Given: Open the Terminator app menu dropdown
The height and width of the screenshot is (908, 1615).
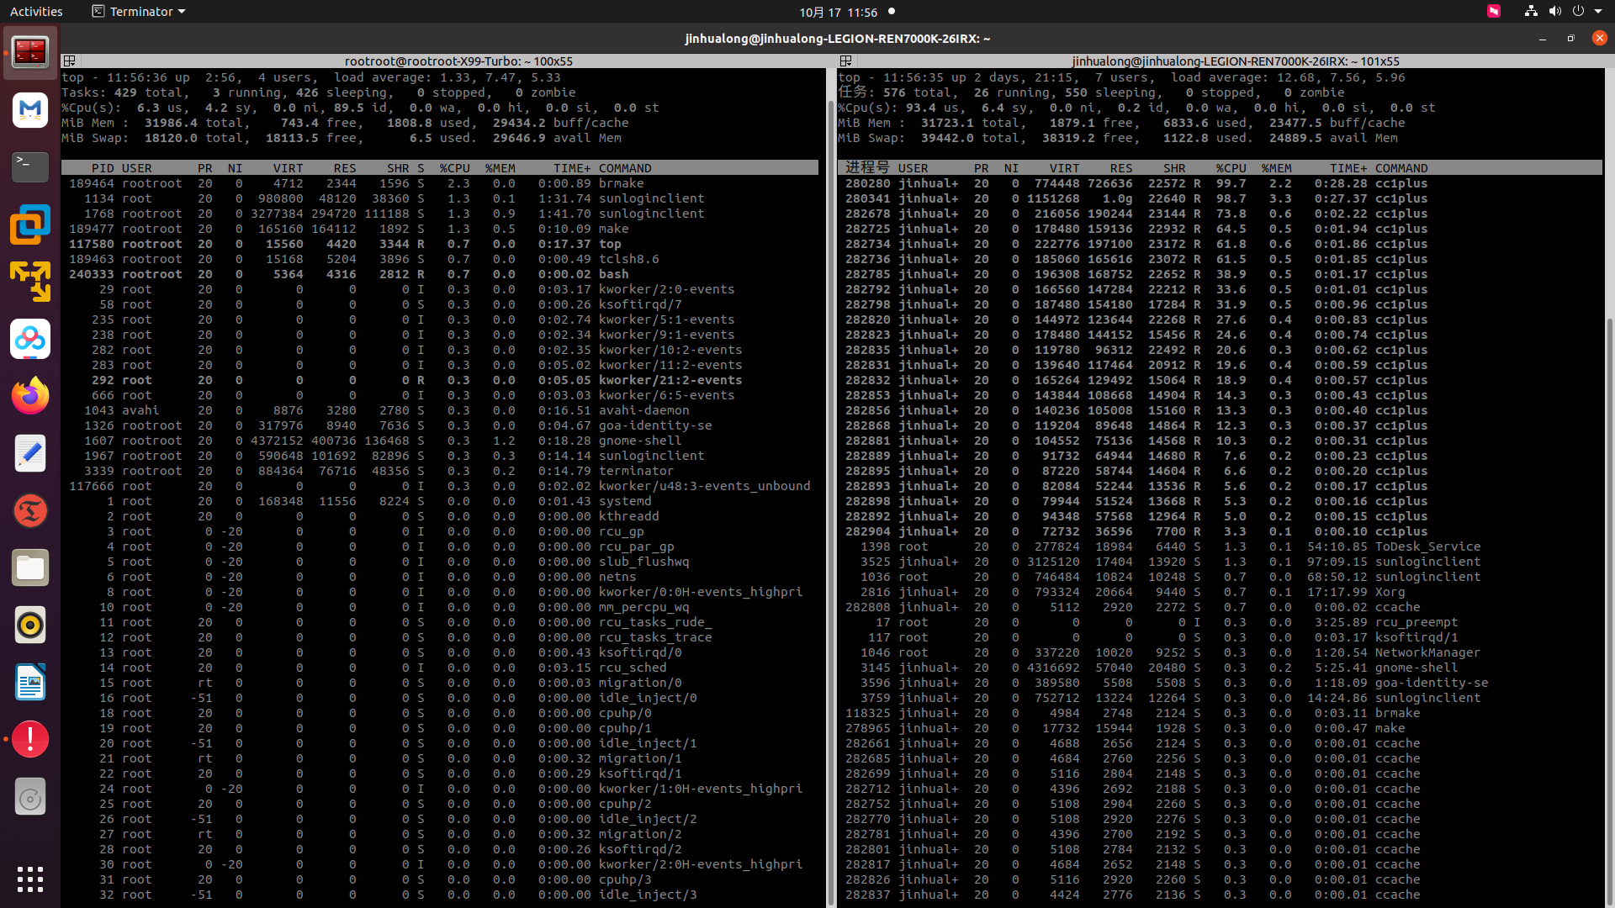Looking at the screenshot, I should pos(139,12).
